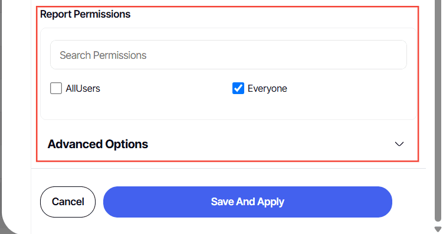Uncheck the blue Everyone checkmark box
443x234 pixels.
tap(238, 88)
